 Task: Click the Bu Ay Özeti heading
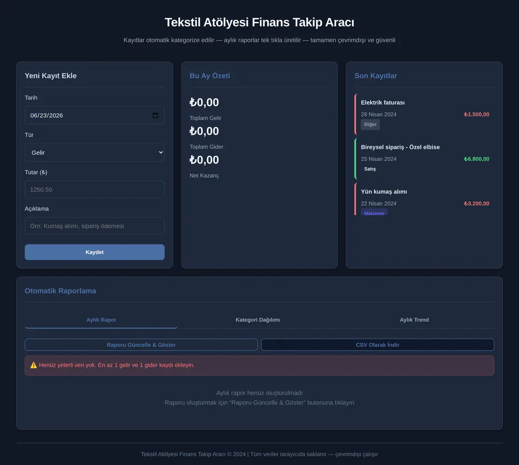[210, 76]
